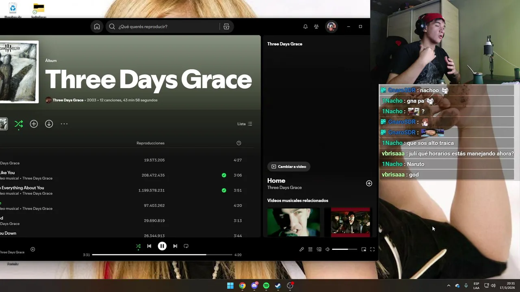
Task: Open Spotify from the taskbar
Action: tap(266, 286)
